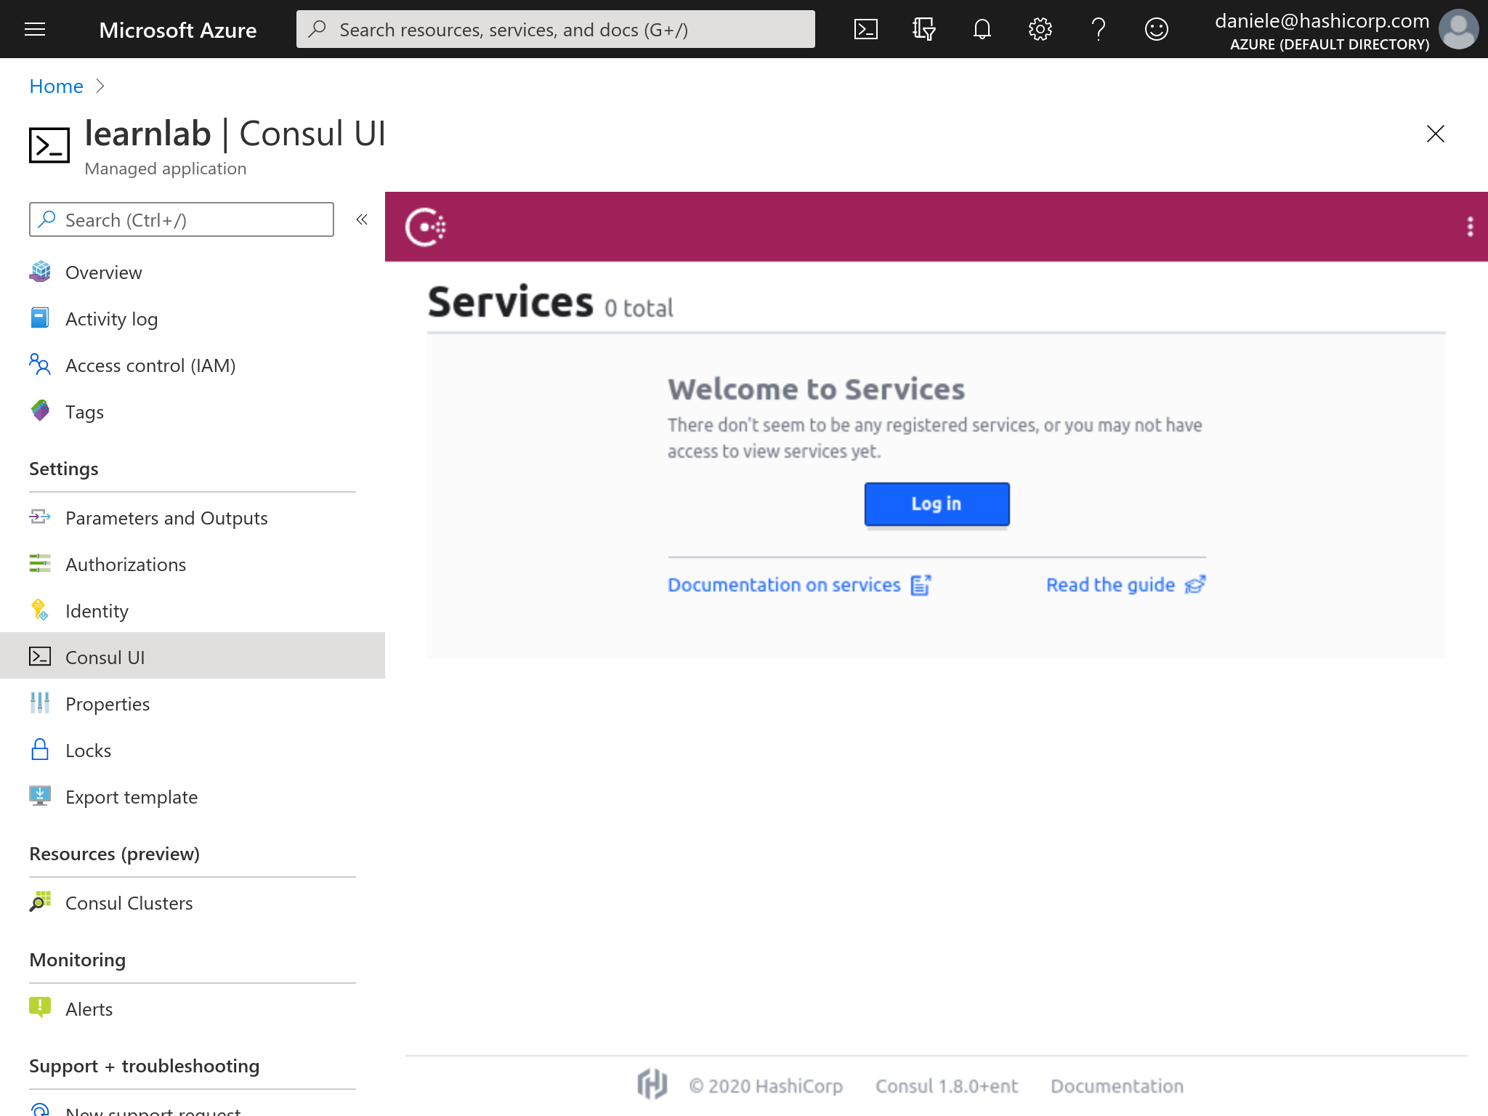Collapse the left sidebar menu
Image resolution: width=1488 pixels, height=1116 pixels.
(362, 219)
